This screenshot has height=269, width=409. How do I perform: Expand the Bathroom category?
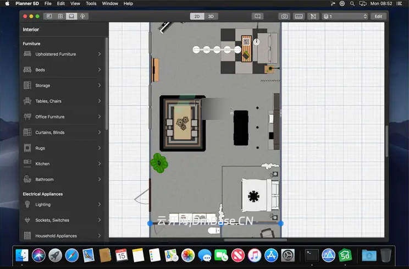[62, 179]
